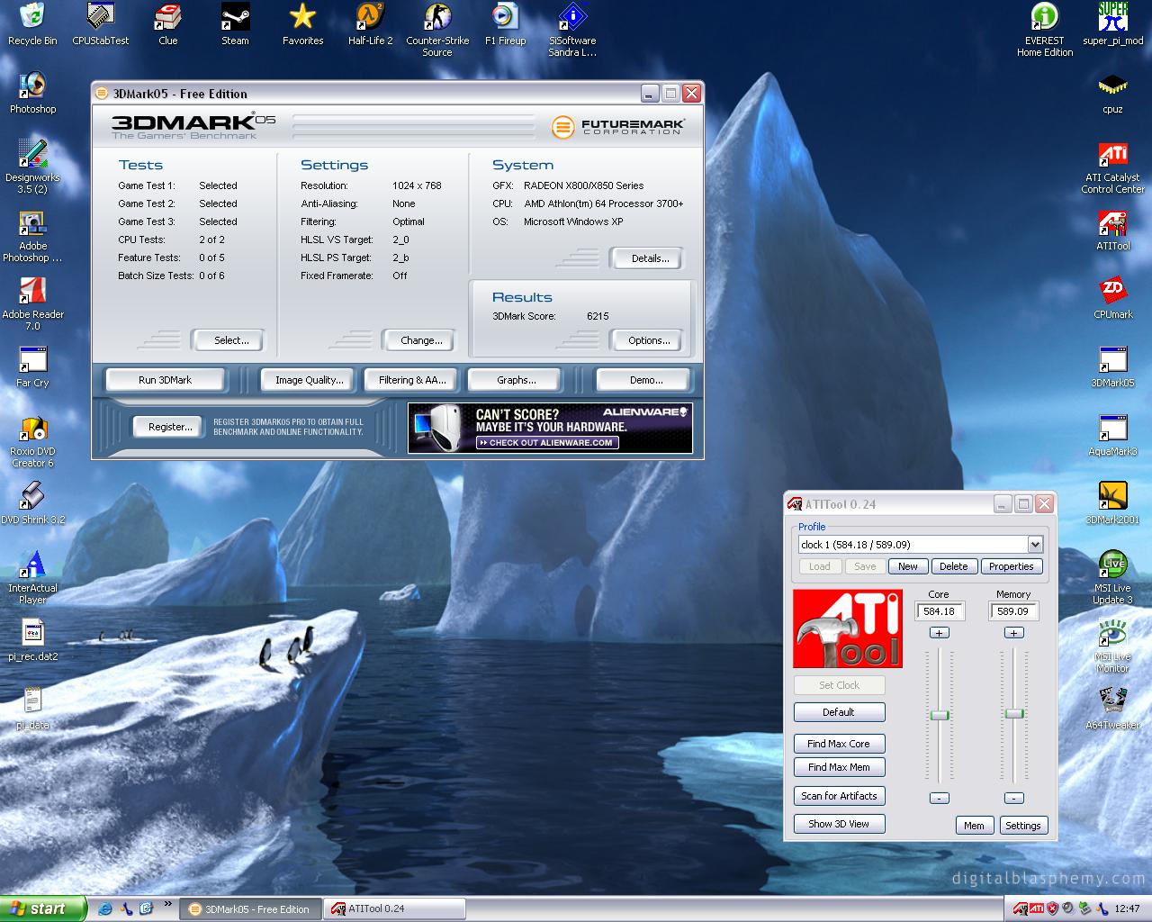Click Find Max Mem button
The width and height of the screenshot is (1152, 922).
(x=839, y=767)
